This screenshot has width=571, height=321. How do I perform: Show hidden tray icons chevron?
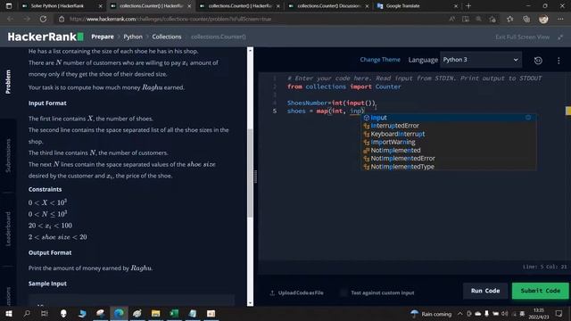[460, 313]
